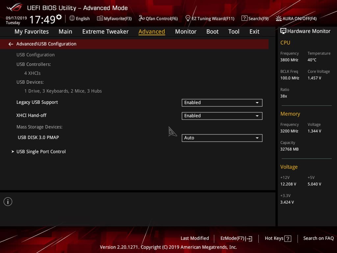Select the Advanced tab

152,32
